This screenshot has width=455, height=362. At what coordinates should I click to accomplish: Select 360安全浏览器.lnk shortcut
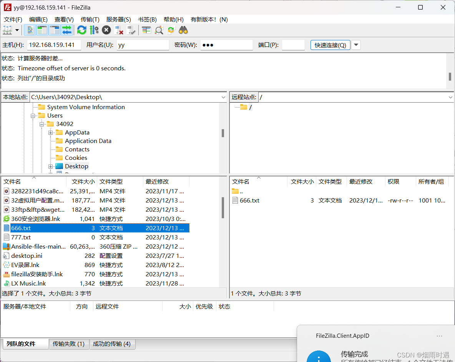(96, 219)
